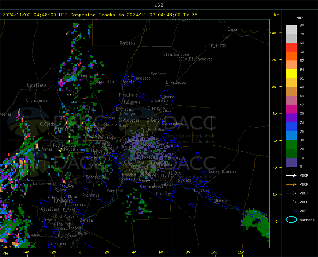This screenshot has height=257, width=318.
Task: Click the yellow 54 dBZ color swatch
Action: tap(291, 74)
